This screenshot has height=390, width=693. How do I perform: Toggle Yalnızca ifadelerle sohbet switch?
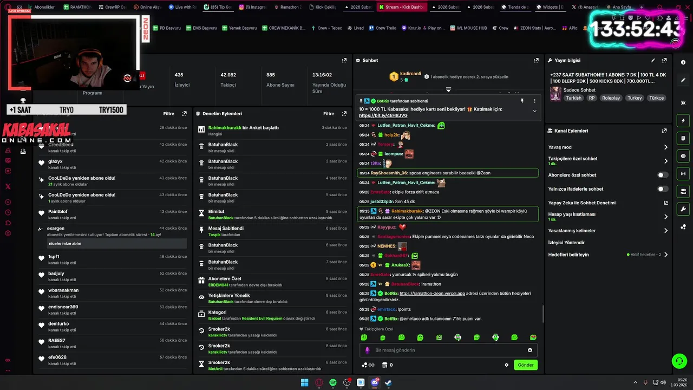[x=663, y=189]
